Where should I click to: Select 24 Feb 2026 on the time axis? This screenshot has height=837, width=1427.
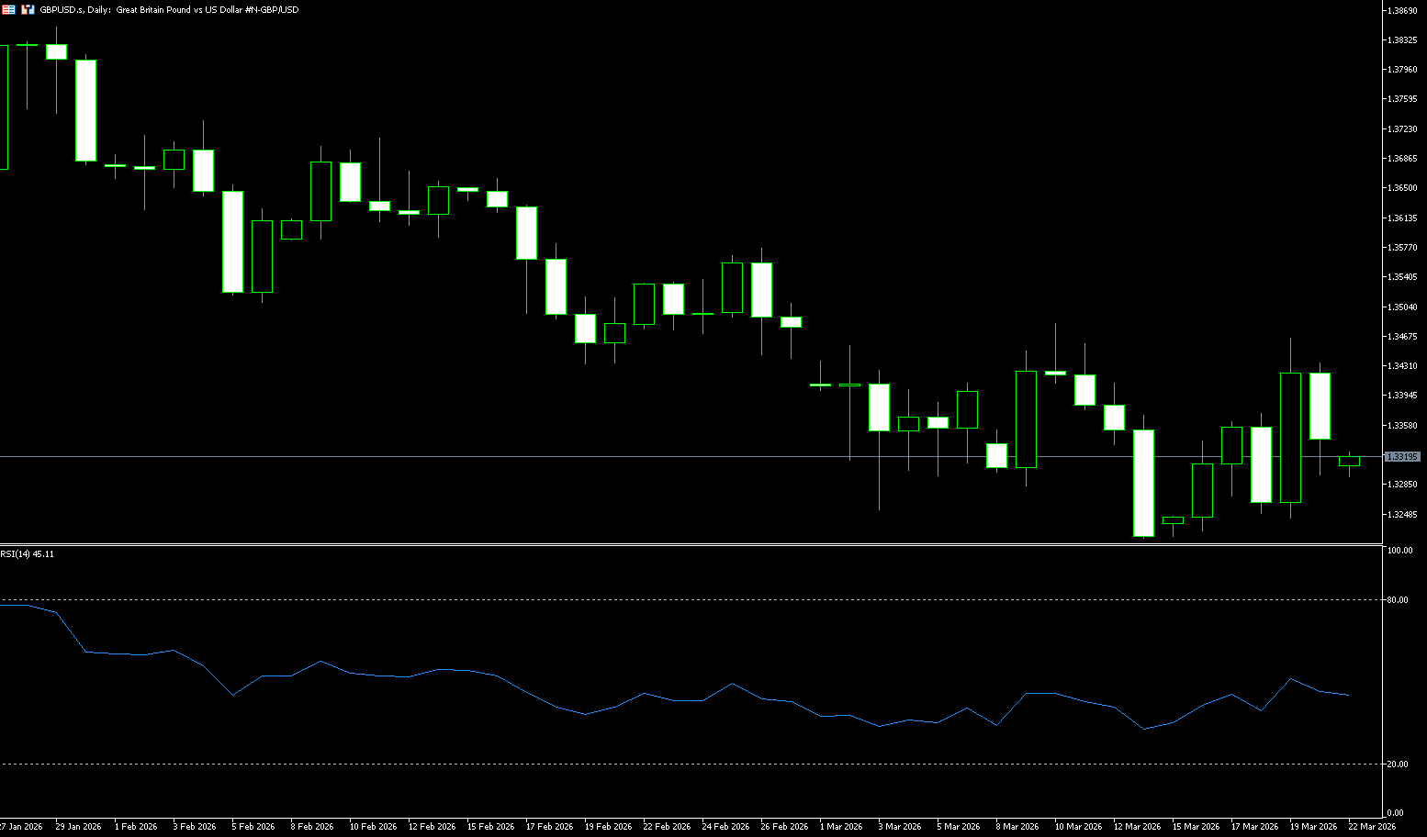pyautogui.click(x=725, y=827)
